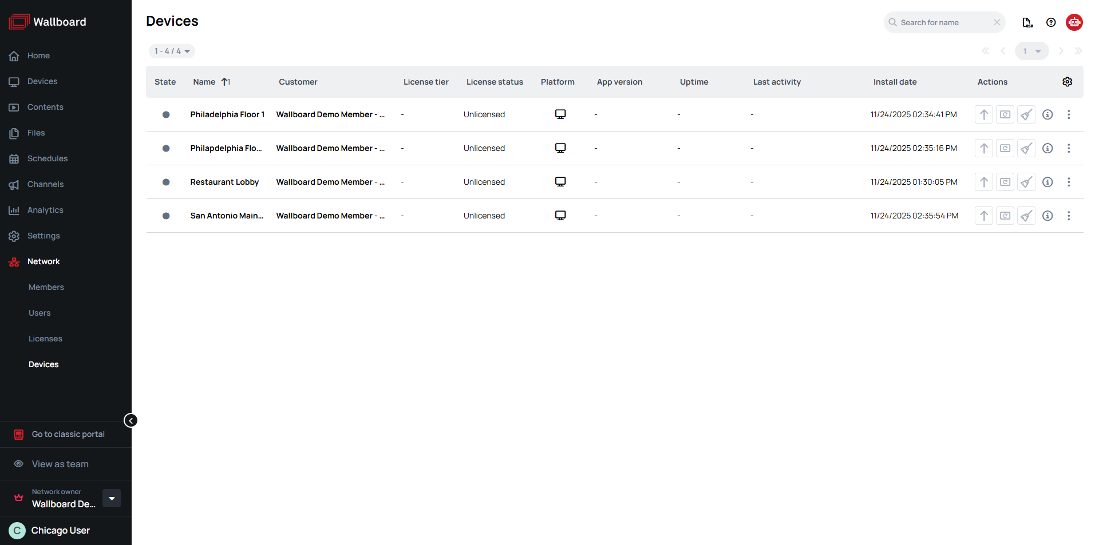
Task: Open table column settings gear
Action: pyautogui.click(x=1067, y=82)
